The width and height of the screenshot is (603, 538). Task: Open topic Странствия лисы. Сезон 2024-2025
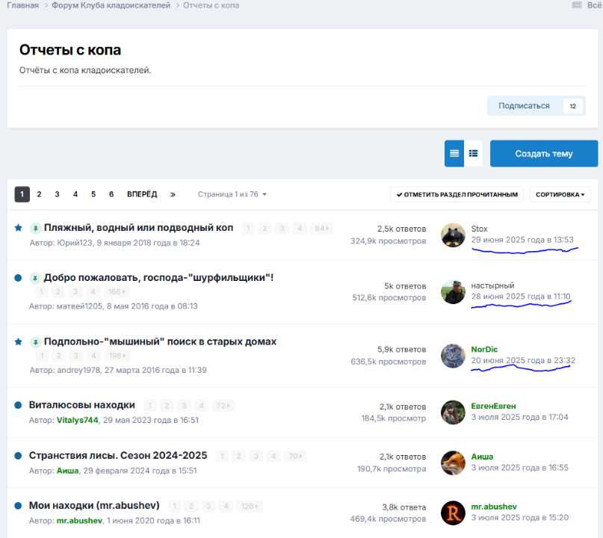[118, 456]
